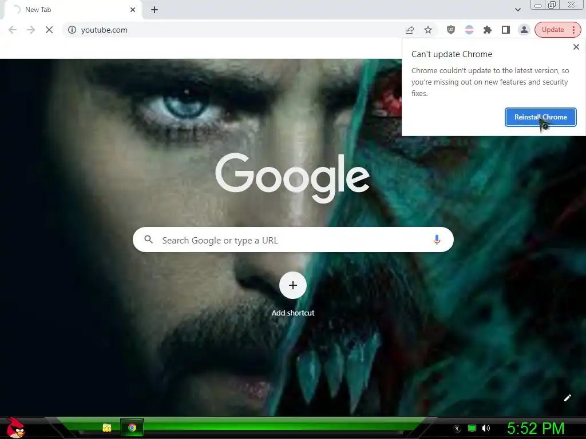Select the New Tab tab
The height and width of the screenshot is (439, 586).
(73, 10)
